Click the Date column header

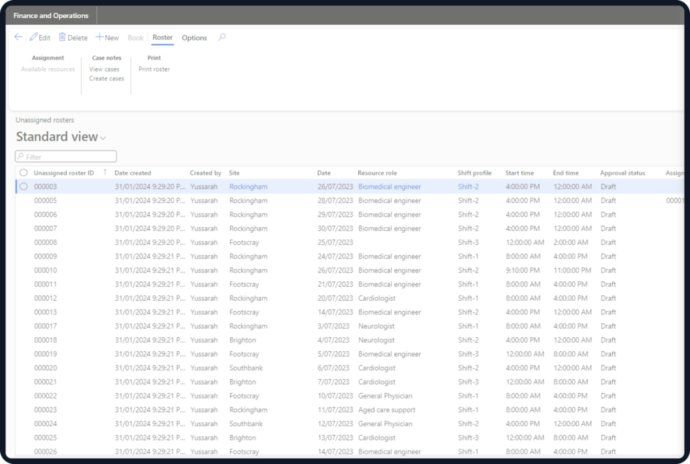[324, 173]
